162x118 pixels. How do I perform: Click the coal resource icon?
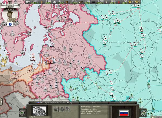point(94,2)
